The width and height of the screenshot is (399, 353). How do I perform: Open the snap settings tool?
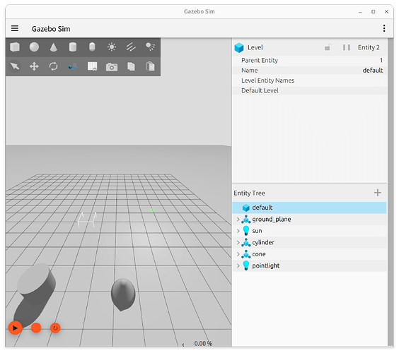point(73,66)
